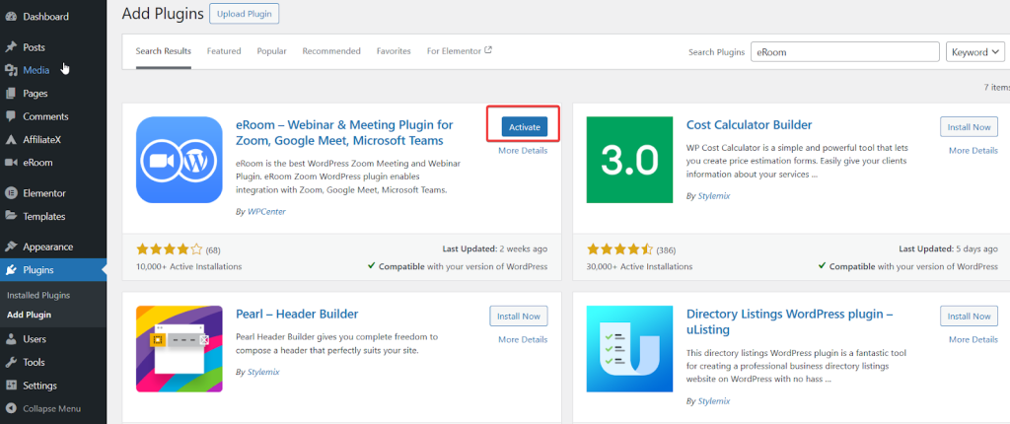Click Stylemix author link under uListing

coord(714,400)
